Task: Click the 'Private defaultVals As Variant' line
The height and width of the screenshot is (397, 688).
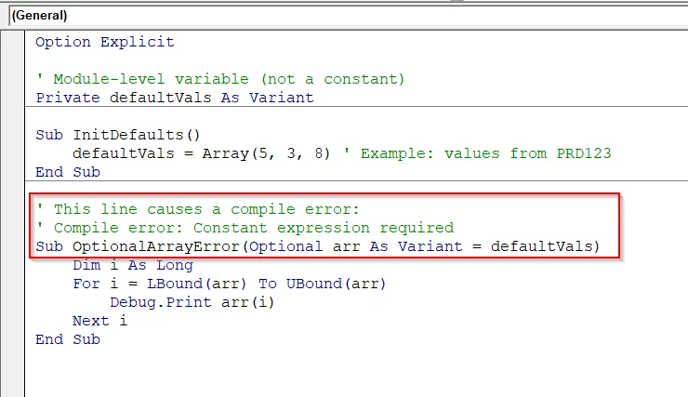Action: (x=175, y=98)
